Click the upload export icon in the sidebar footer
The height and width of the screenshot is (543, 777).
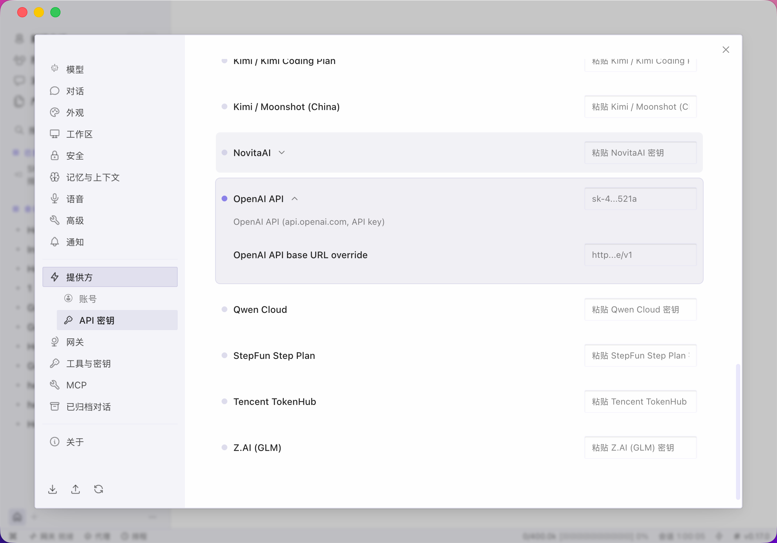(x=76, y=489)
